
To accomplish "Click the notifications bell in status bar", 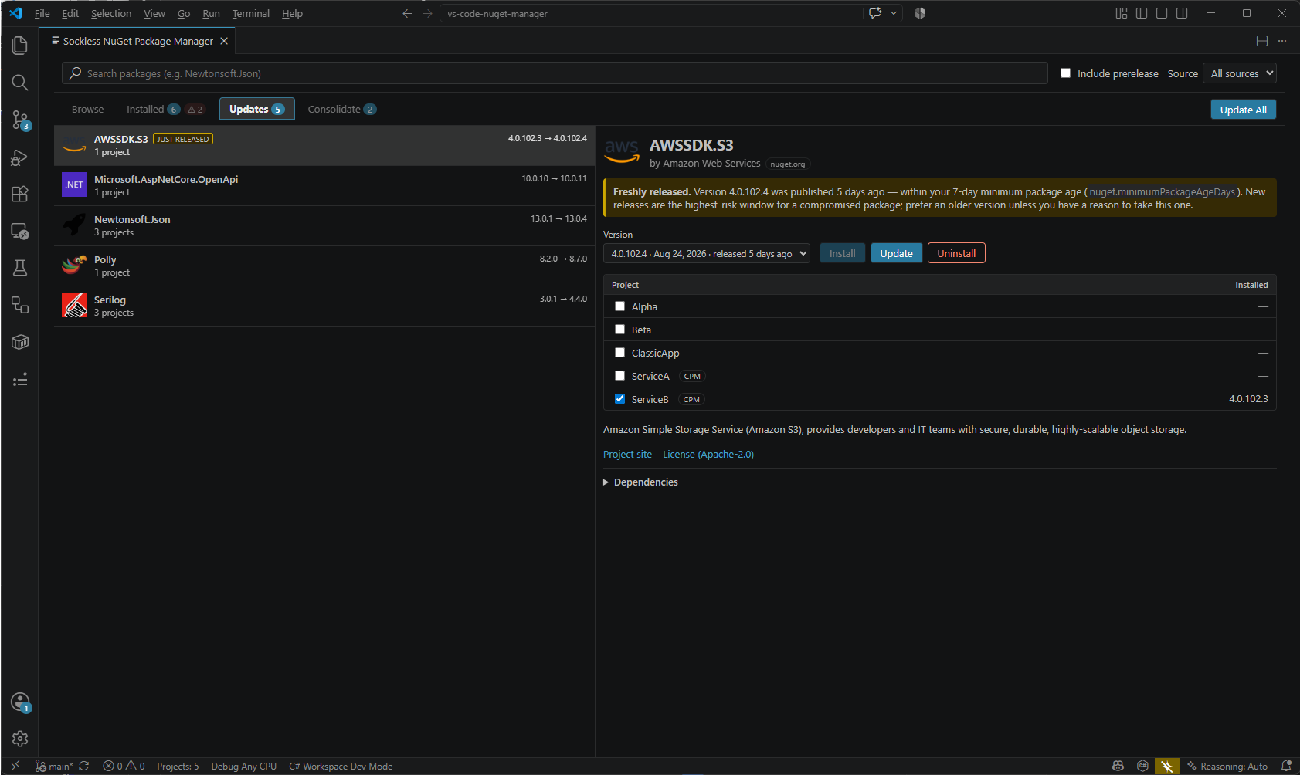I will click(x=1286, y=766).
